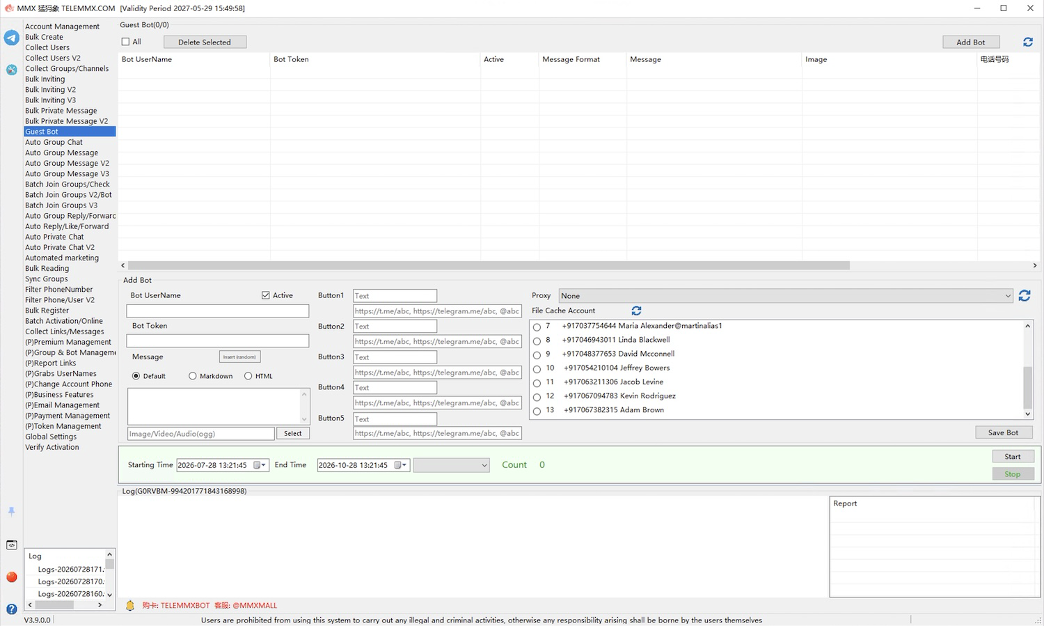Click the Bot Token column header
This screenshot has width=1044, height=626.
click(x=291, y=59)
